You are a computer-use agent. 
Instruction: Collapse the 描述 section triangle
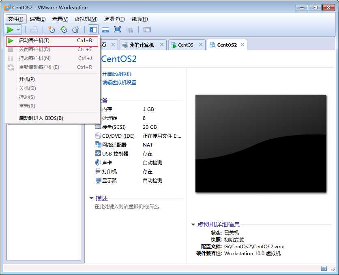92,198
